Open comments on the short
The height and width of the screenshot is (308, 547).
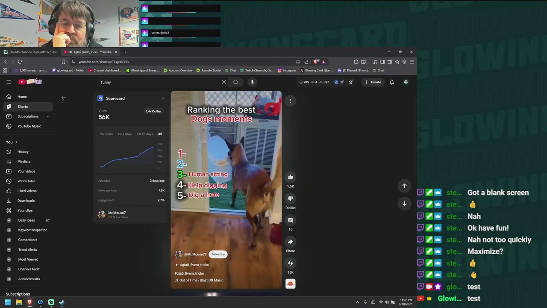pos(291,220)
